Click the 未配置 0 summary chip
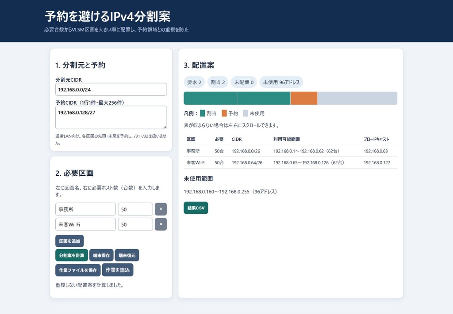The image size is (453, 314). tap(244, 82)
